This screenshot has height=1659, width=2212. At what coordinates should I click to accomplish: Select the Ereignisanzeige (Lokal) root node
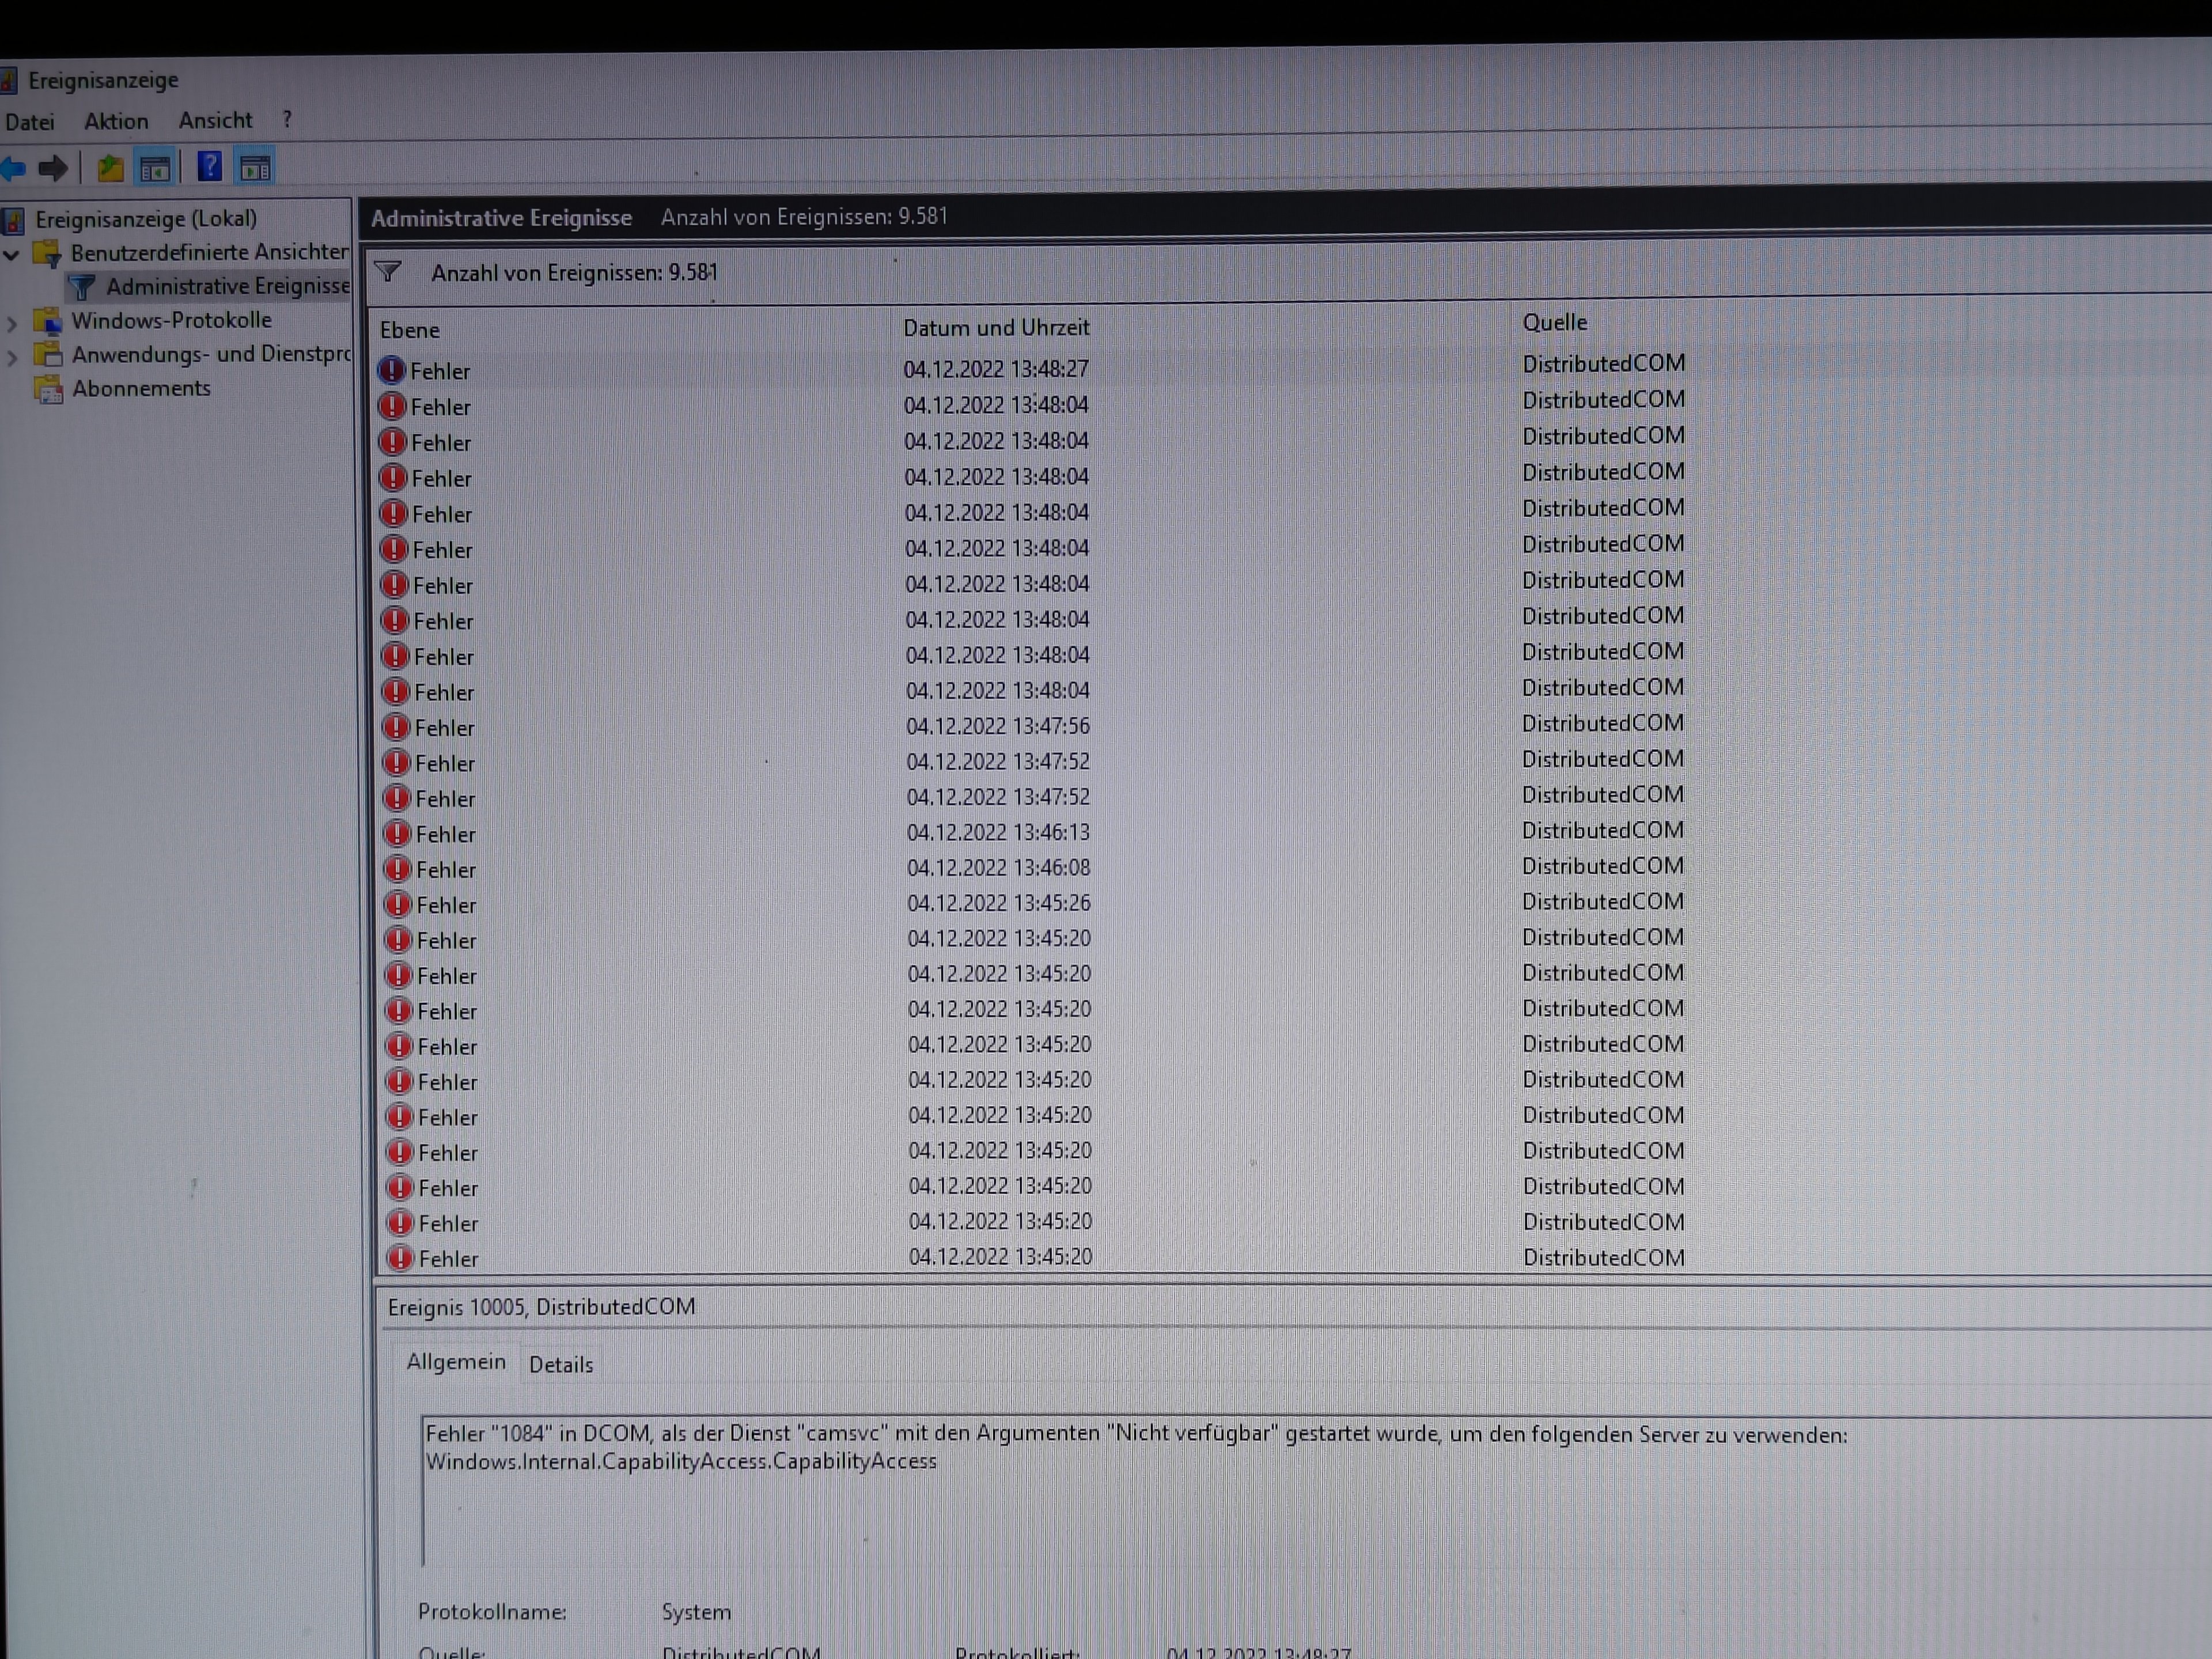(x=146, y=219)
